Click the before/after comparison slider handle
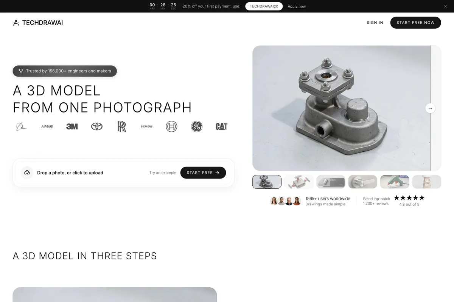Viewport: 454px width, 302px height. point(430,108)
